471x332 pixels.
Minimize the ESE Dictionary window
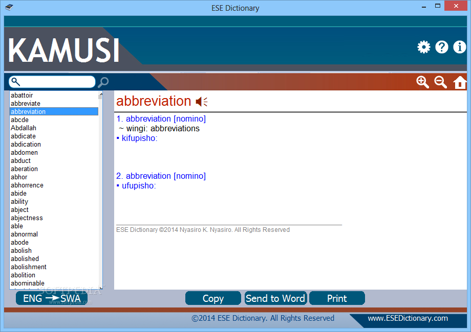pos(424,7)
